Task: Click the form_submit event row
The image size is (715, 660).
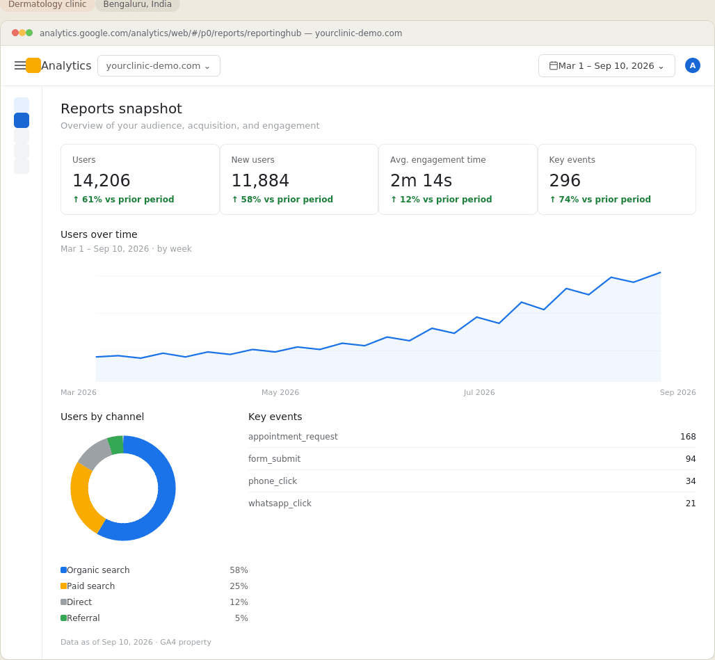Action: tap(472, 459)
